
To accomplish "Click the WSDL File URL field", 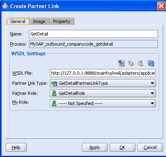I will click(103, 73).
